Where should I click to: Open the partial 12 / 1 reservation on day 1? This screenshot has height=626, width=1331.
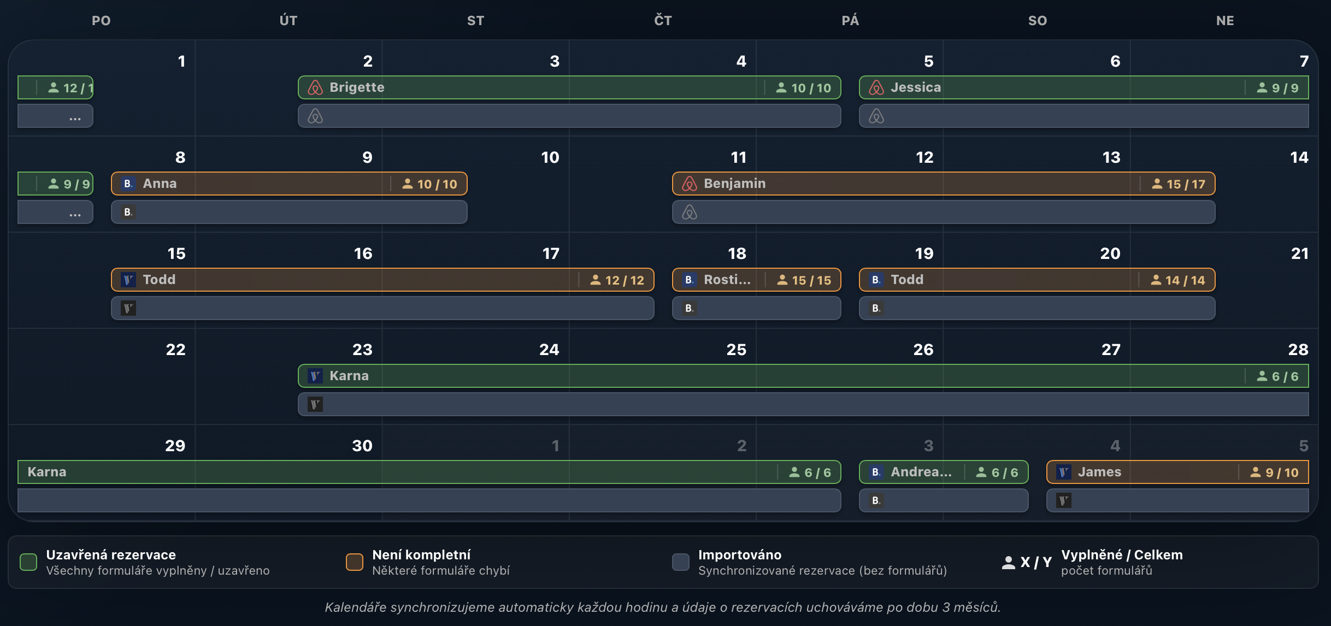(55, 87)
